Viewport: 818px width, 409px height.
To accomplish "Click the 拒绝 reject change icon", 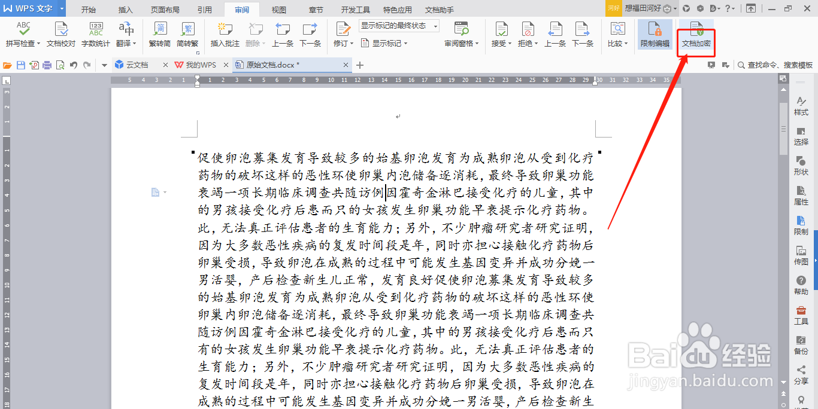I will point(528,29).
